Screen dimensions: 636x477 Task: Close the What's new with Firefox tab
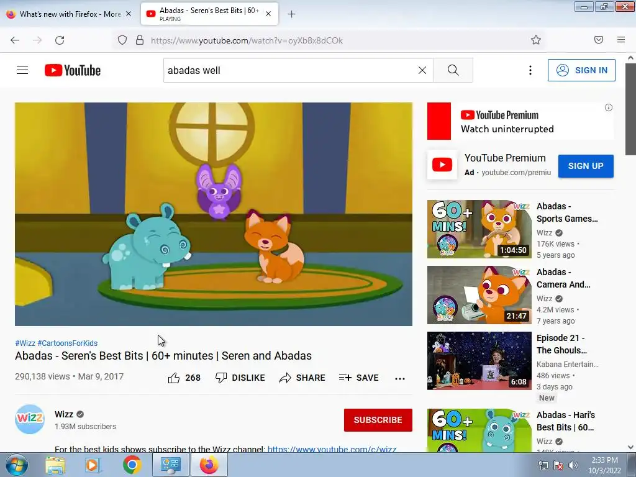pos(129,14)
